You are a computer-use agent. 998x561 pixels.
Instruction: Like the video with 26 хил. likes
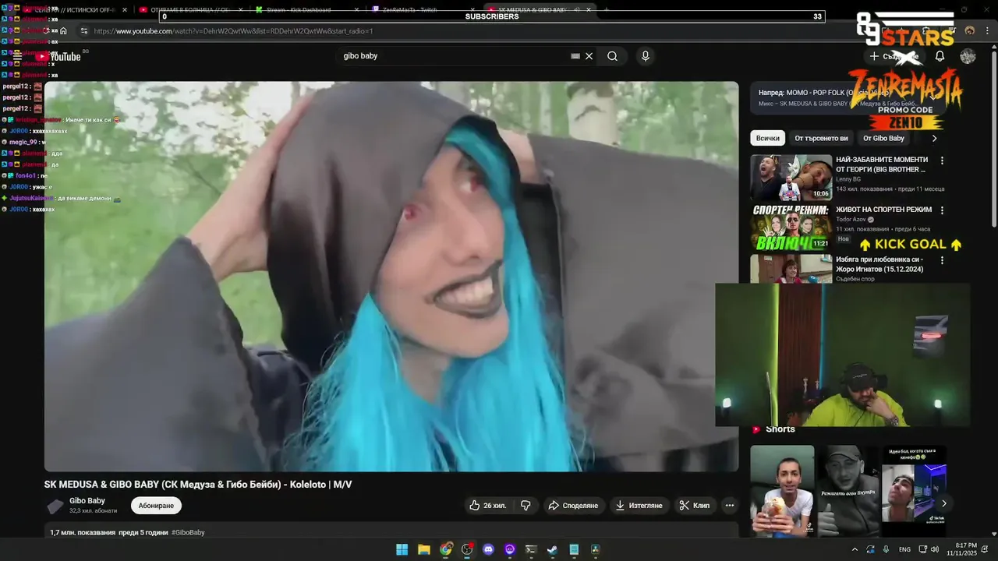point(487,506)
